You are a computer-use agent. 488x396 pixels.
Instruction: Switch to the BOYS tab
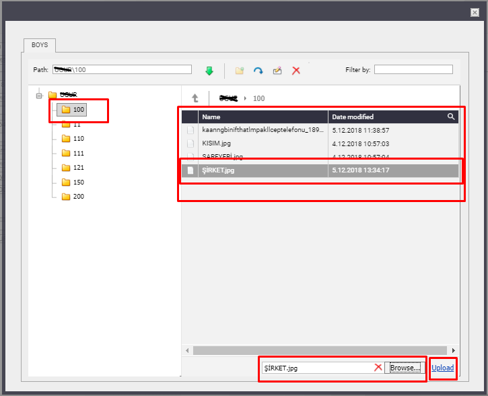[x=40, y=46]
